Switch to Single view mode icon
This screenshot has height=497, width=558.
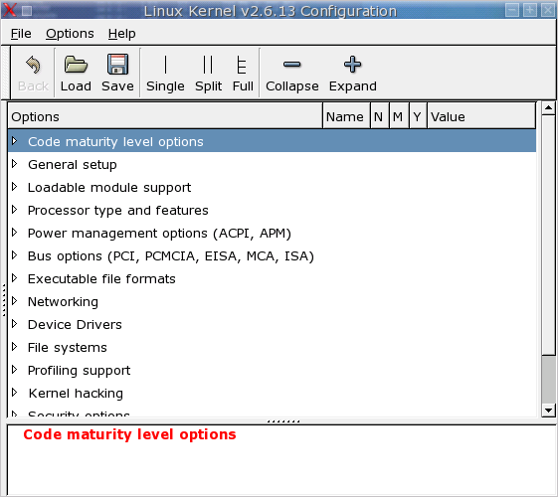pos(165,65)
